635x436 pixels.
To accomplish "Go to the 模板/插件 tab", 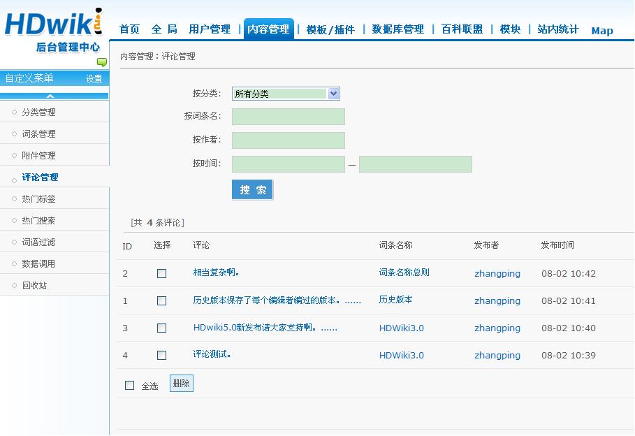I will point(330,29).
